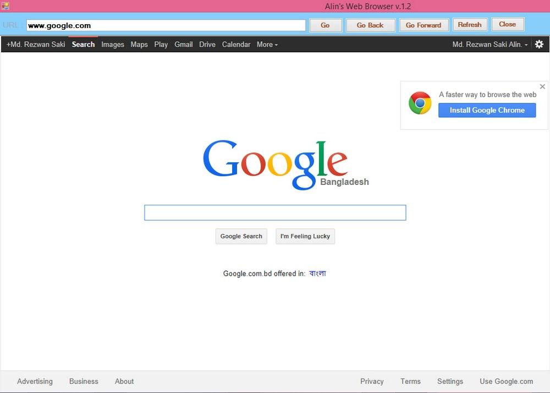Click I'm Feeling Lucky button
The width and height of the screenshot is (550, 393).
coord(305,236)
